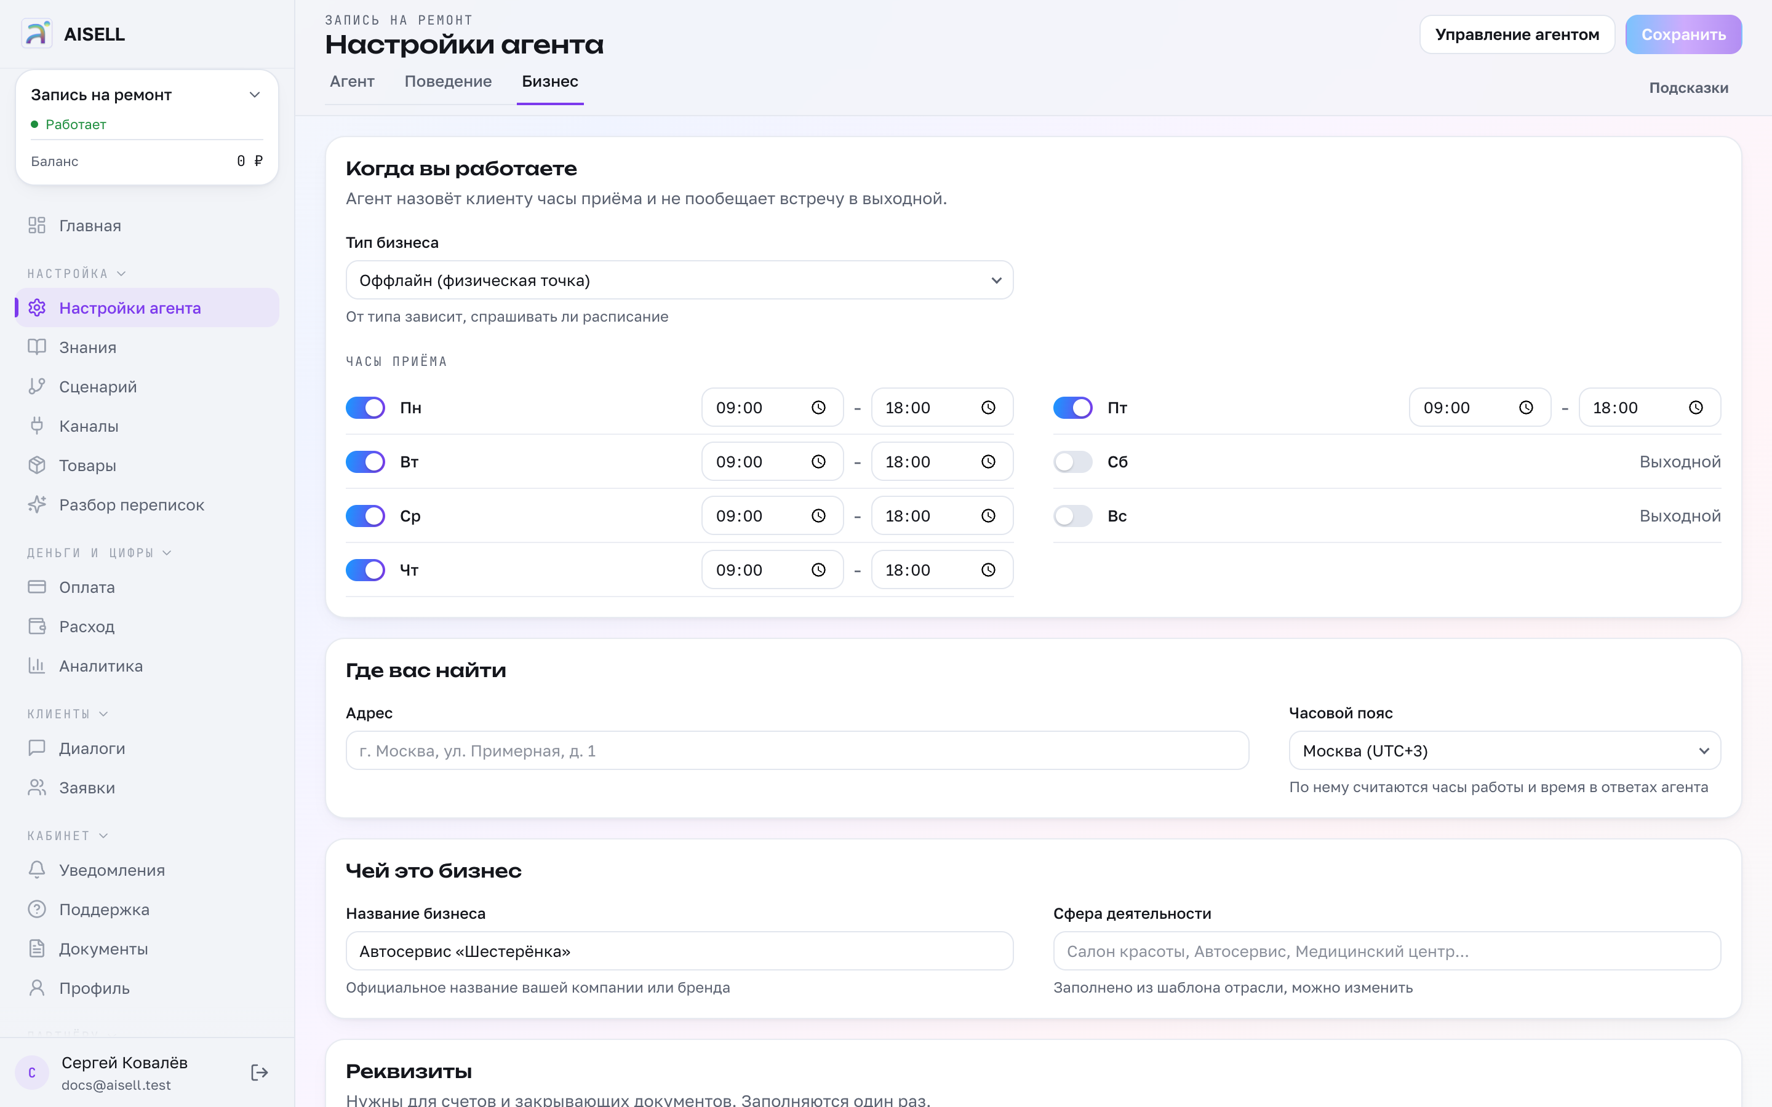Open clock picker for Friday start time
1772x1107 pixels.
tap(1526, 408)
